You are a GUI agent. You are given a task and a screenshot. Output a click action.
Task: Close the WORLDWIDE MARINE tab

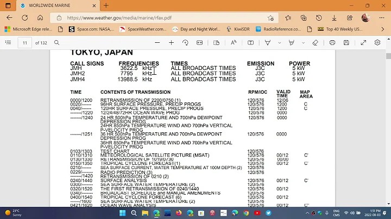(x=94, y=5)
